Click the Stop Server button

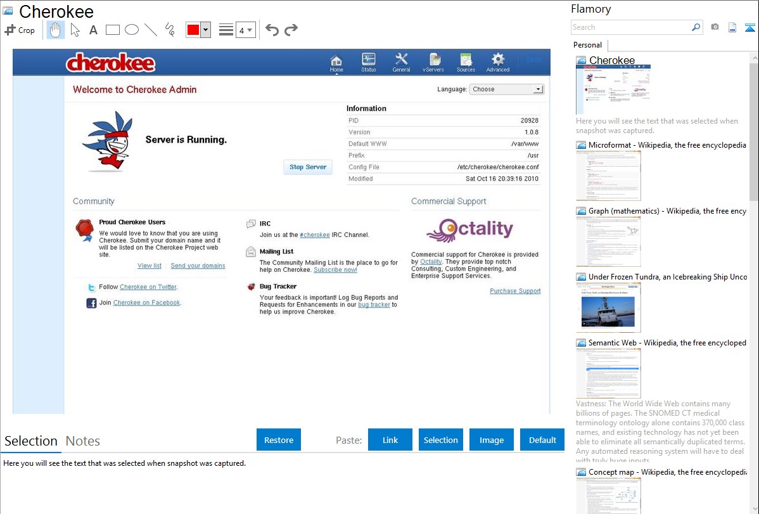(x=308, y=167)
